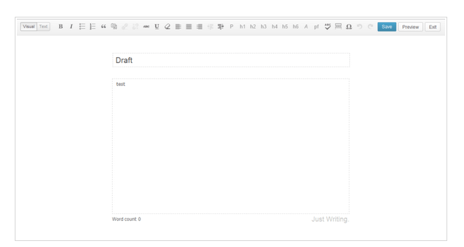Toggle underline formatting
Viewport: 464px width, 247px height.
click(x=157, y=27)
